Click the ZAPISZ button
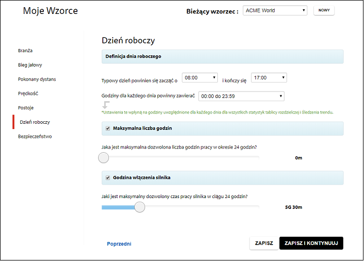 tap(264, 243)
